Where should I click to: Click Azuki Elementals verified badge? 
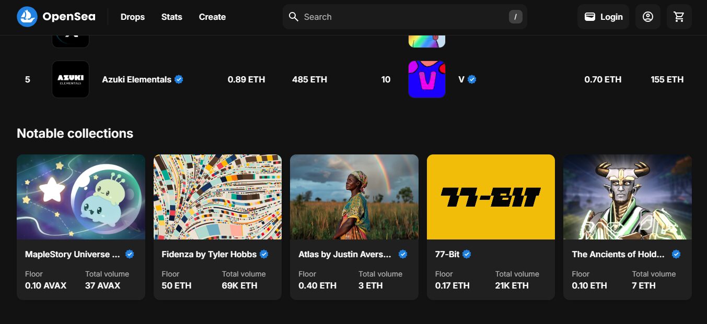click(x=179, y=79)
